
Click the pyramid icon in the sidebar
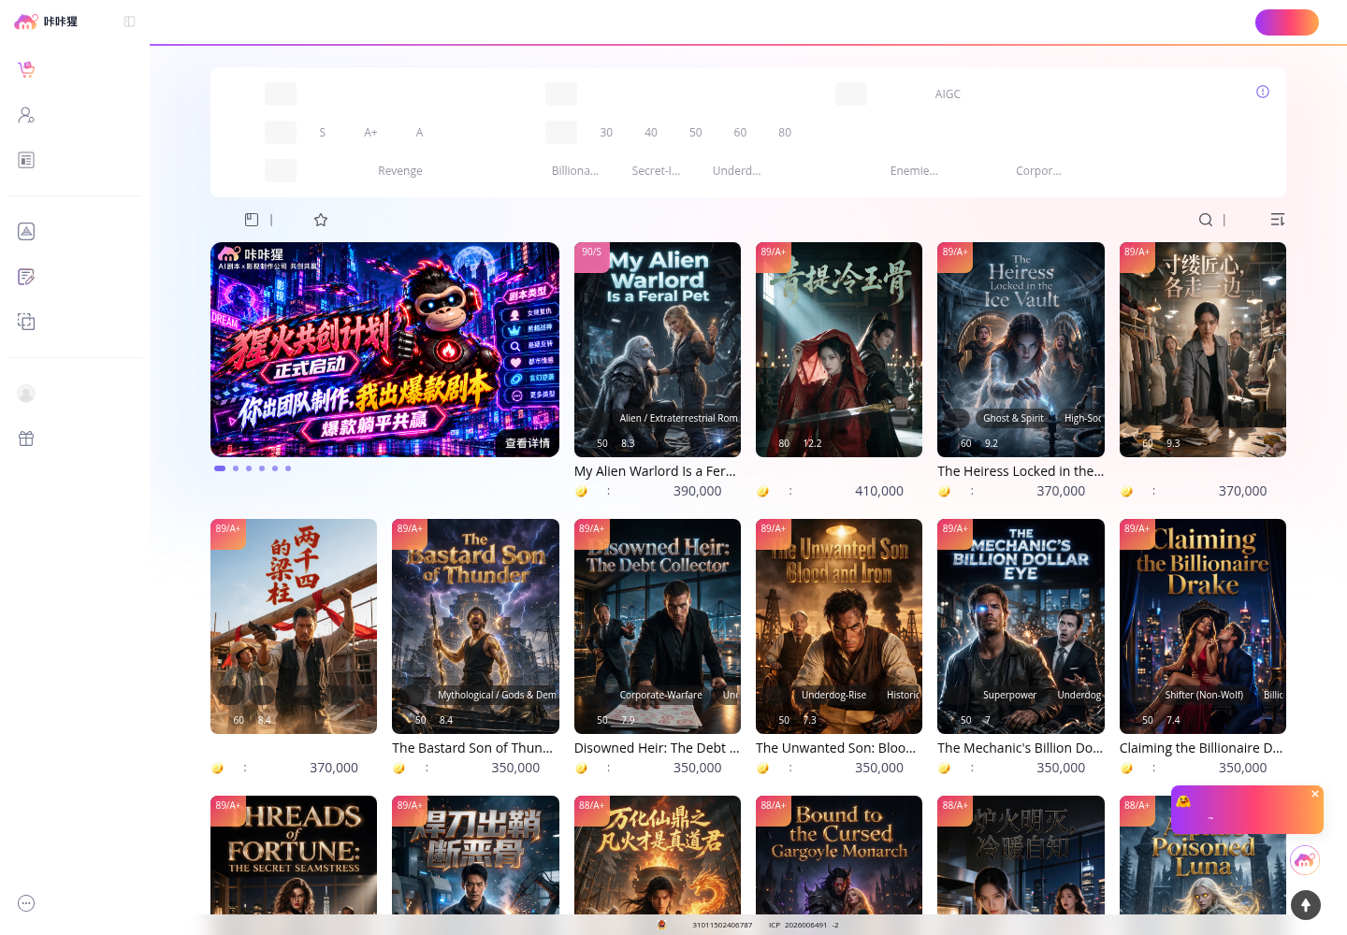click(26, 231)
